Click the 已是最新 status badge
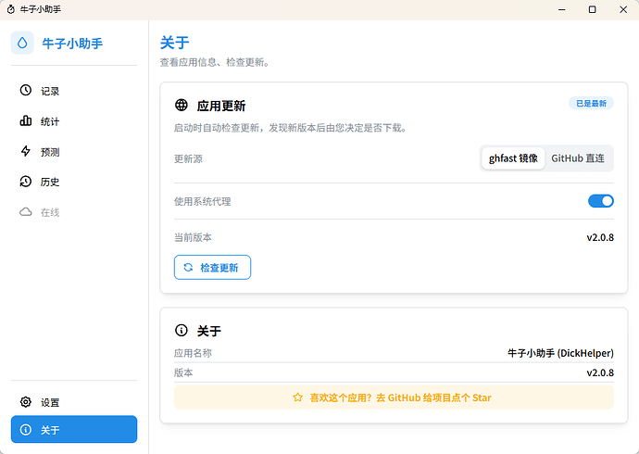Image resolution: width=639 pixels, height=454 pixels. pyautogui.click(x=591, y=103)
